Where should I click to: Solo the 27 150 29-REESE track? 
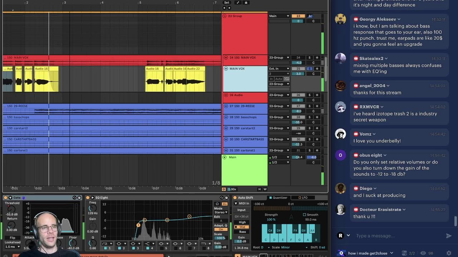click(310, 106)
